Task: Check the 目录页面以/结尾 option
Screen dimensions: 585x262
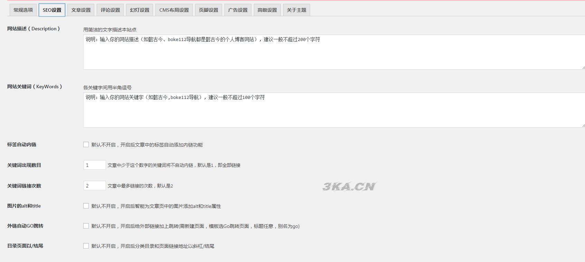Action: (86, 246)
